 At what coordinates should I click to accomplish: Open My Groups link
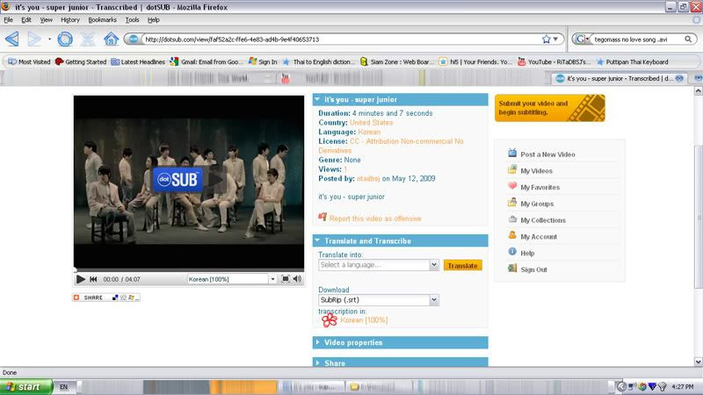[x=537, y=204]
